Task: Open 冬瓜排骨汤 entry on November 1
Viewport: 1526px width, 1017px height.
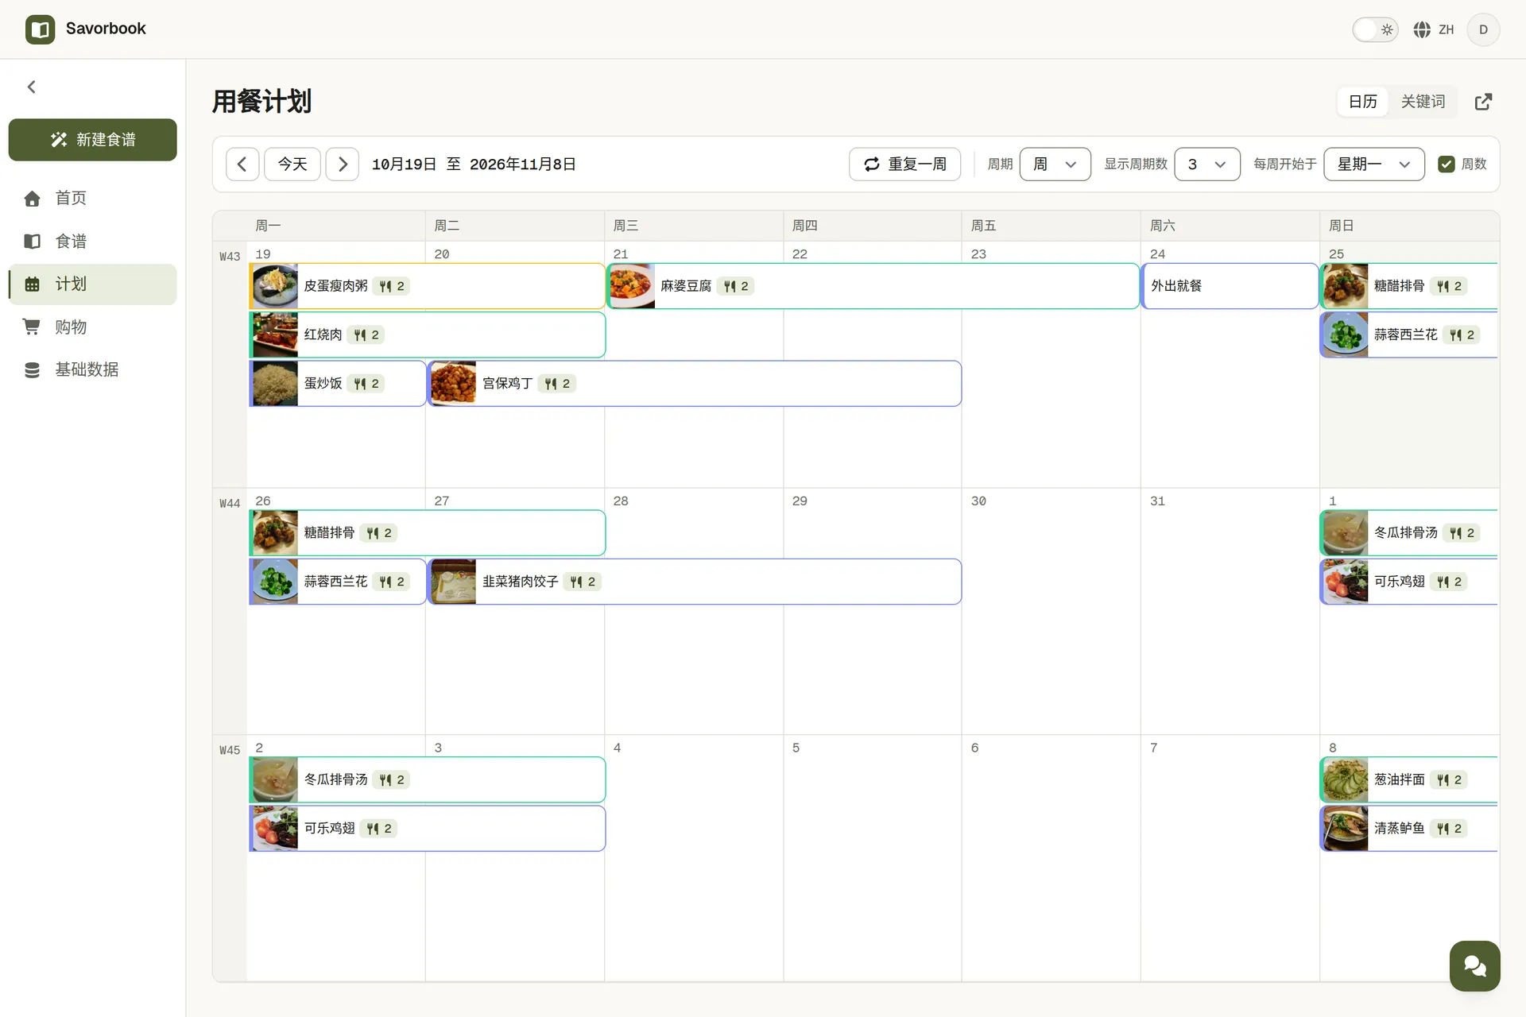Action: pyautogui.click(x=1409, y=533)
